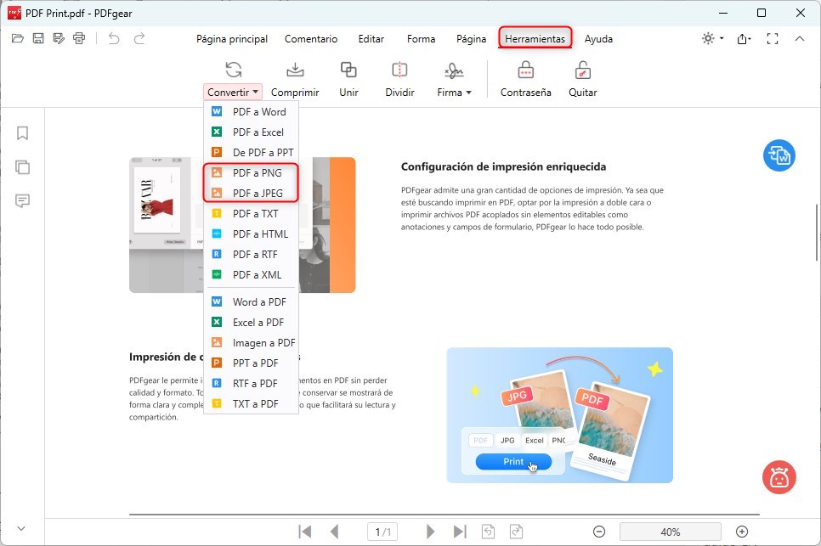Redo the last action
Image resolution: width=821 pixels, height=546 pixels.
pos(139,38)
